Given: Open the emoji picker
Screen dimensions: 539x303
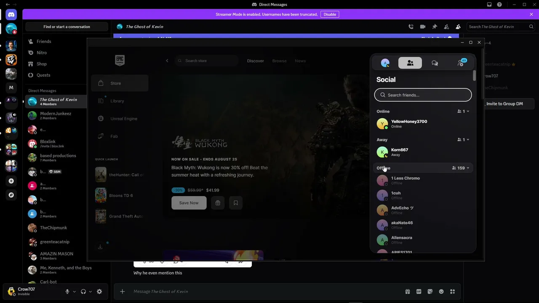Looking at the screenshot, I should pos(441,292).
